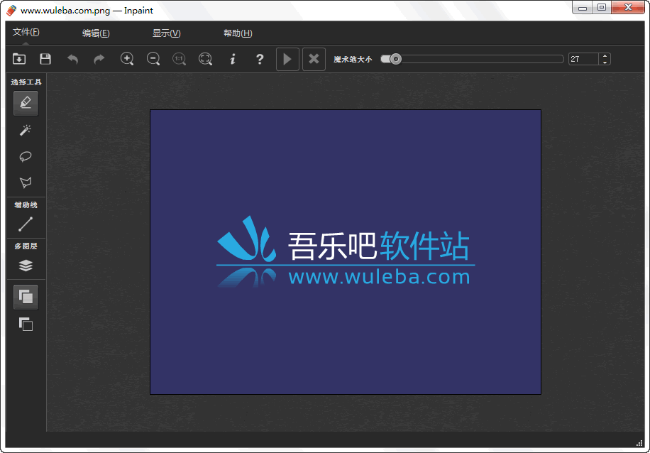The width and height of the screenshot is (650, 453).
Task: Click the resize grip in the status bar corner
Action: tap(639, 442)
